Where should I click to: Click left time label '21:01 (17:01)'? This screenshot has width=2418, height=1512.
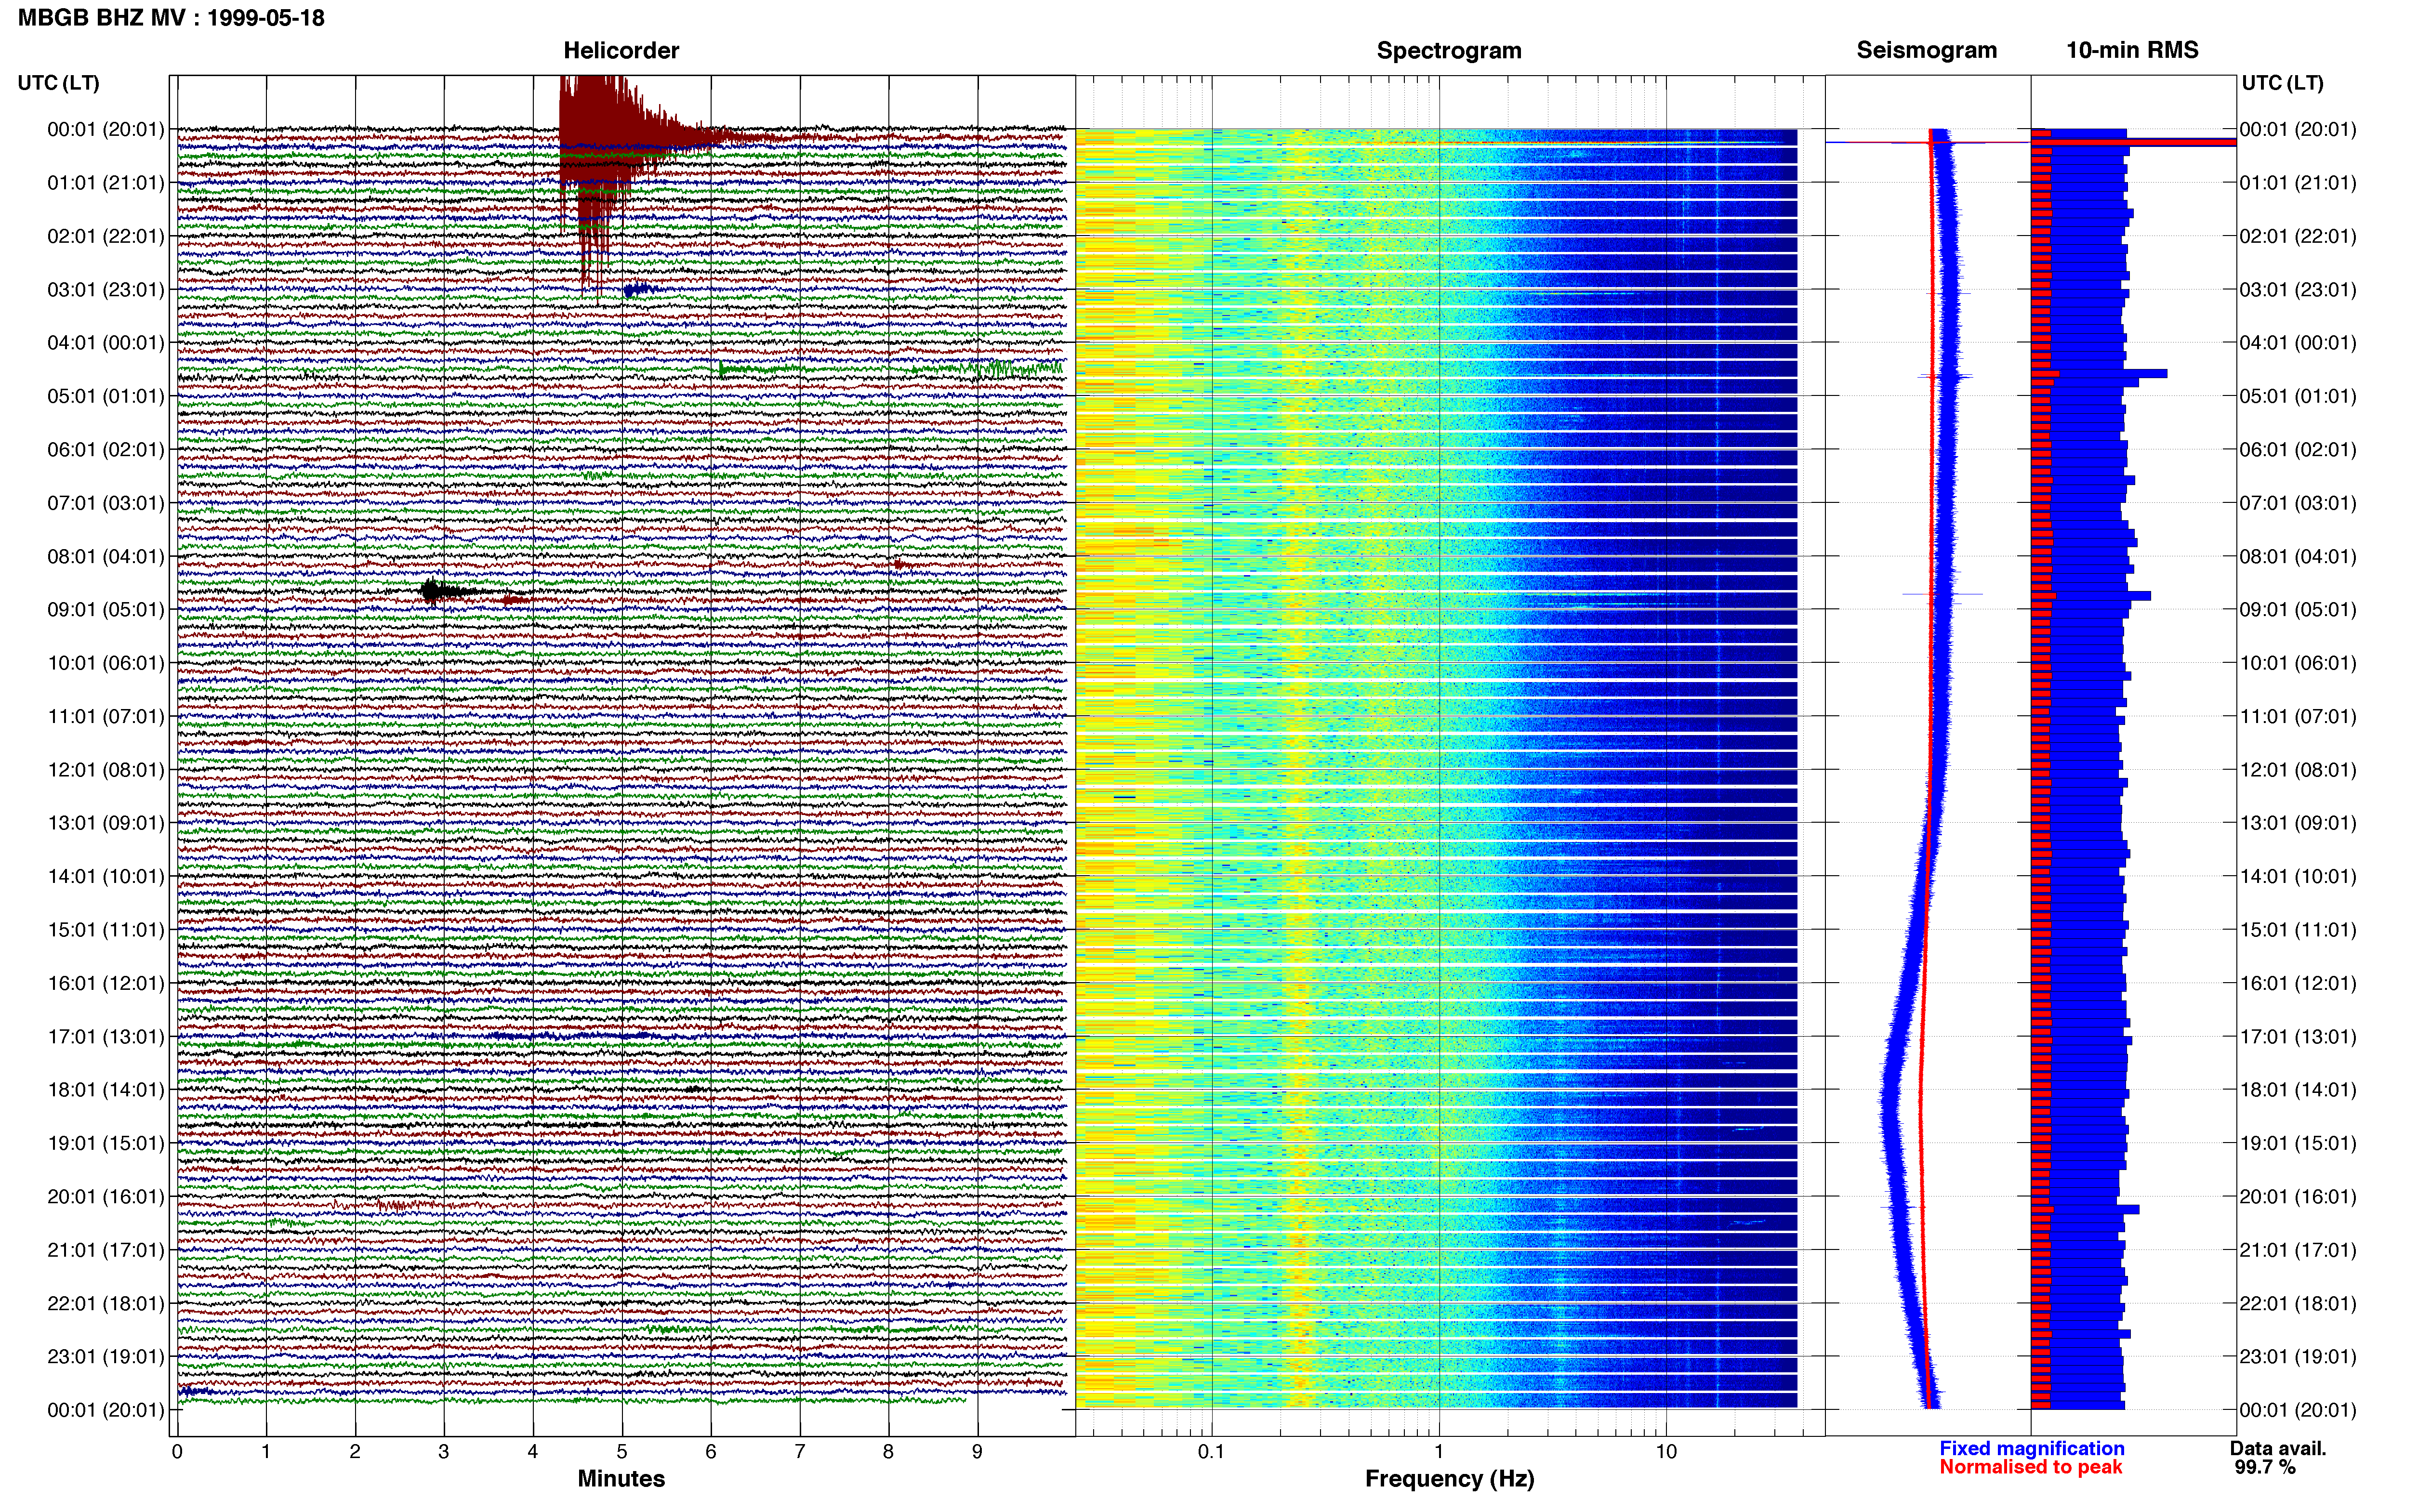pos(106,1250)
